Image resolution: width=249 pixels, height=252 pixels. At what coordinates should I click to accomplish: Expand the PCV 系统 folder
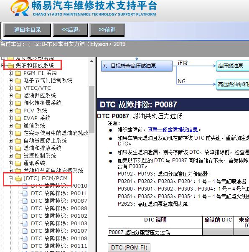pyautogui.click(x=10, y=111)
